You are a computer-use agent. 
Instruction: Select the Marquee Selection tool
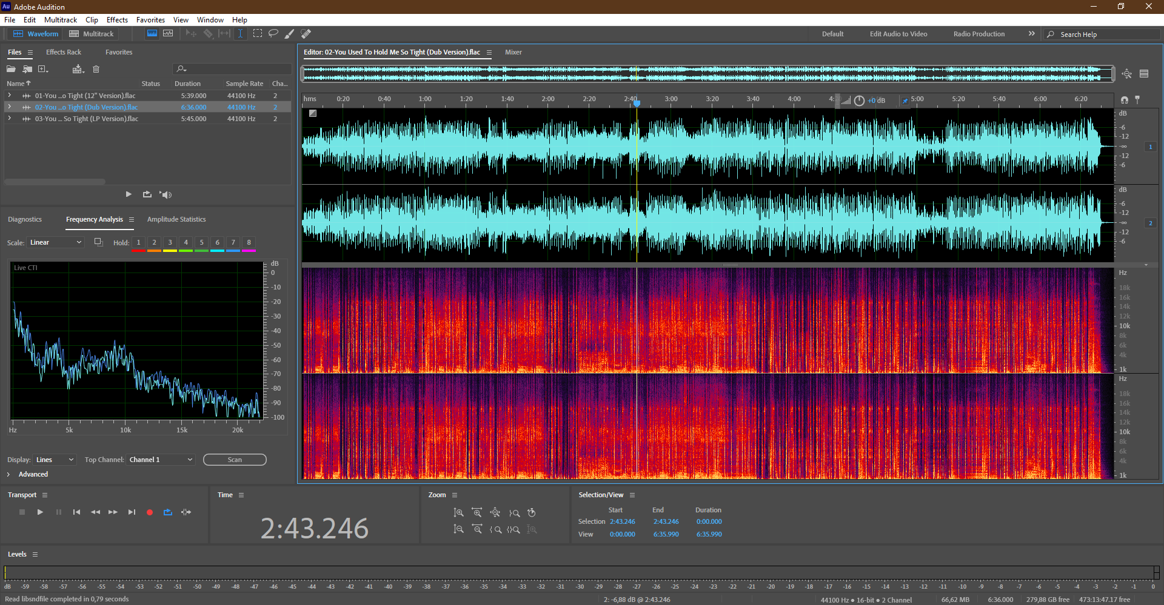point(258,33)
